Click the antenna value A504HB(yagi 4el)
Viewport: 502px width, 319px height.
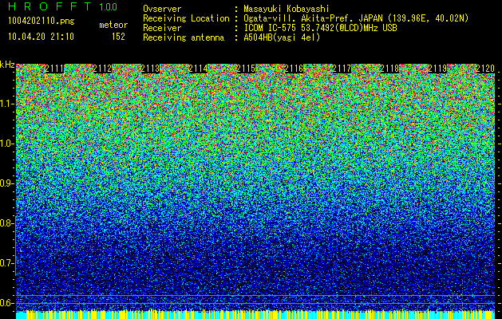point(282,37)
